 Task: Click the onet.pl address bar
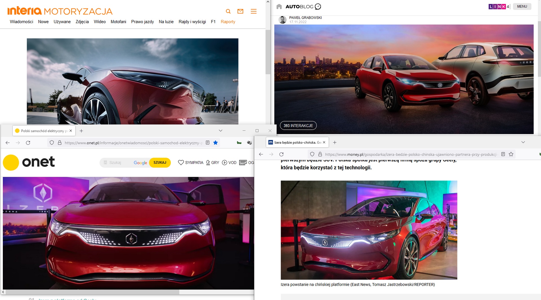(134, 143)
